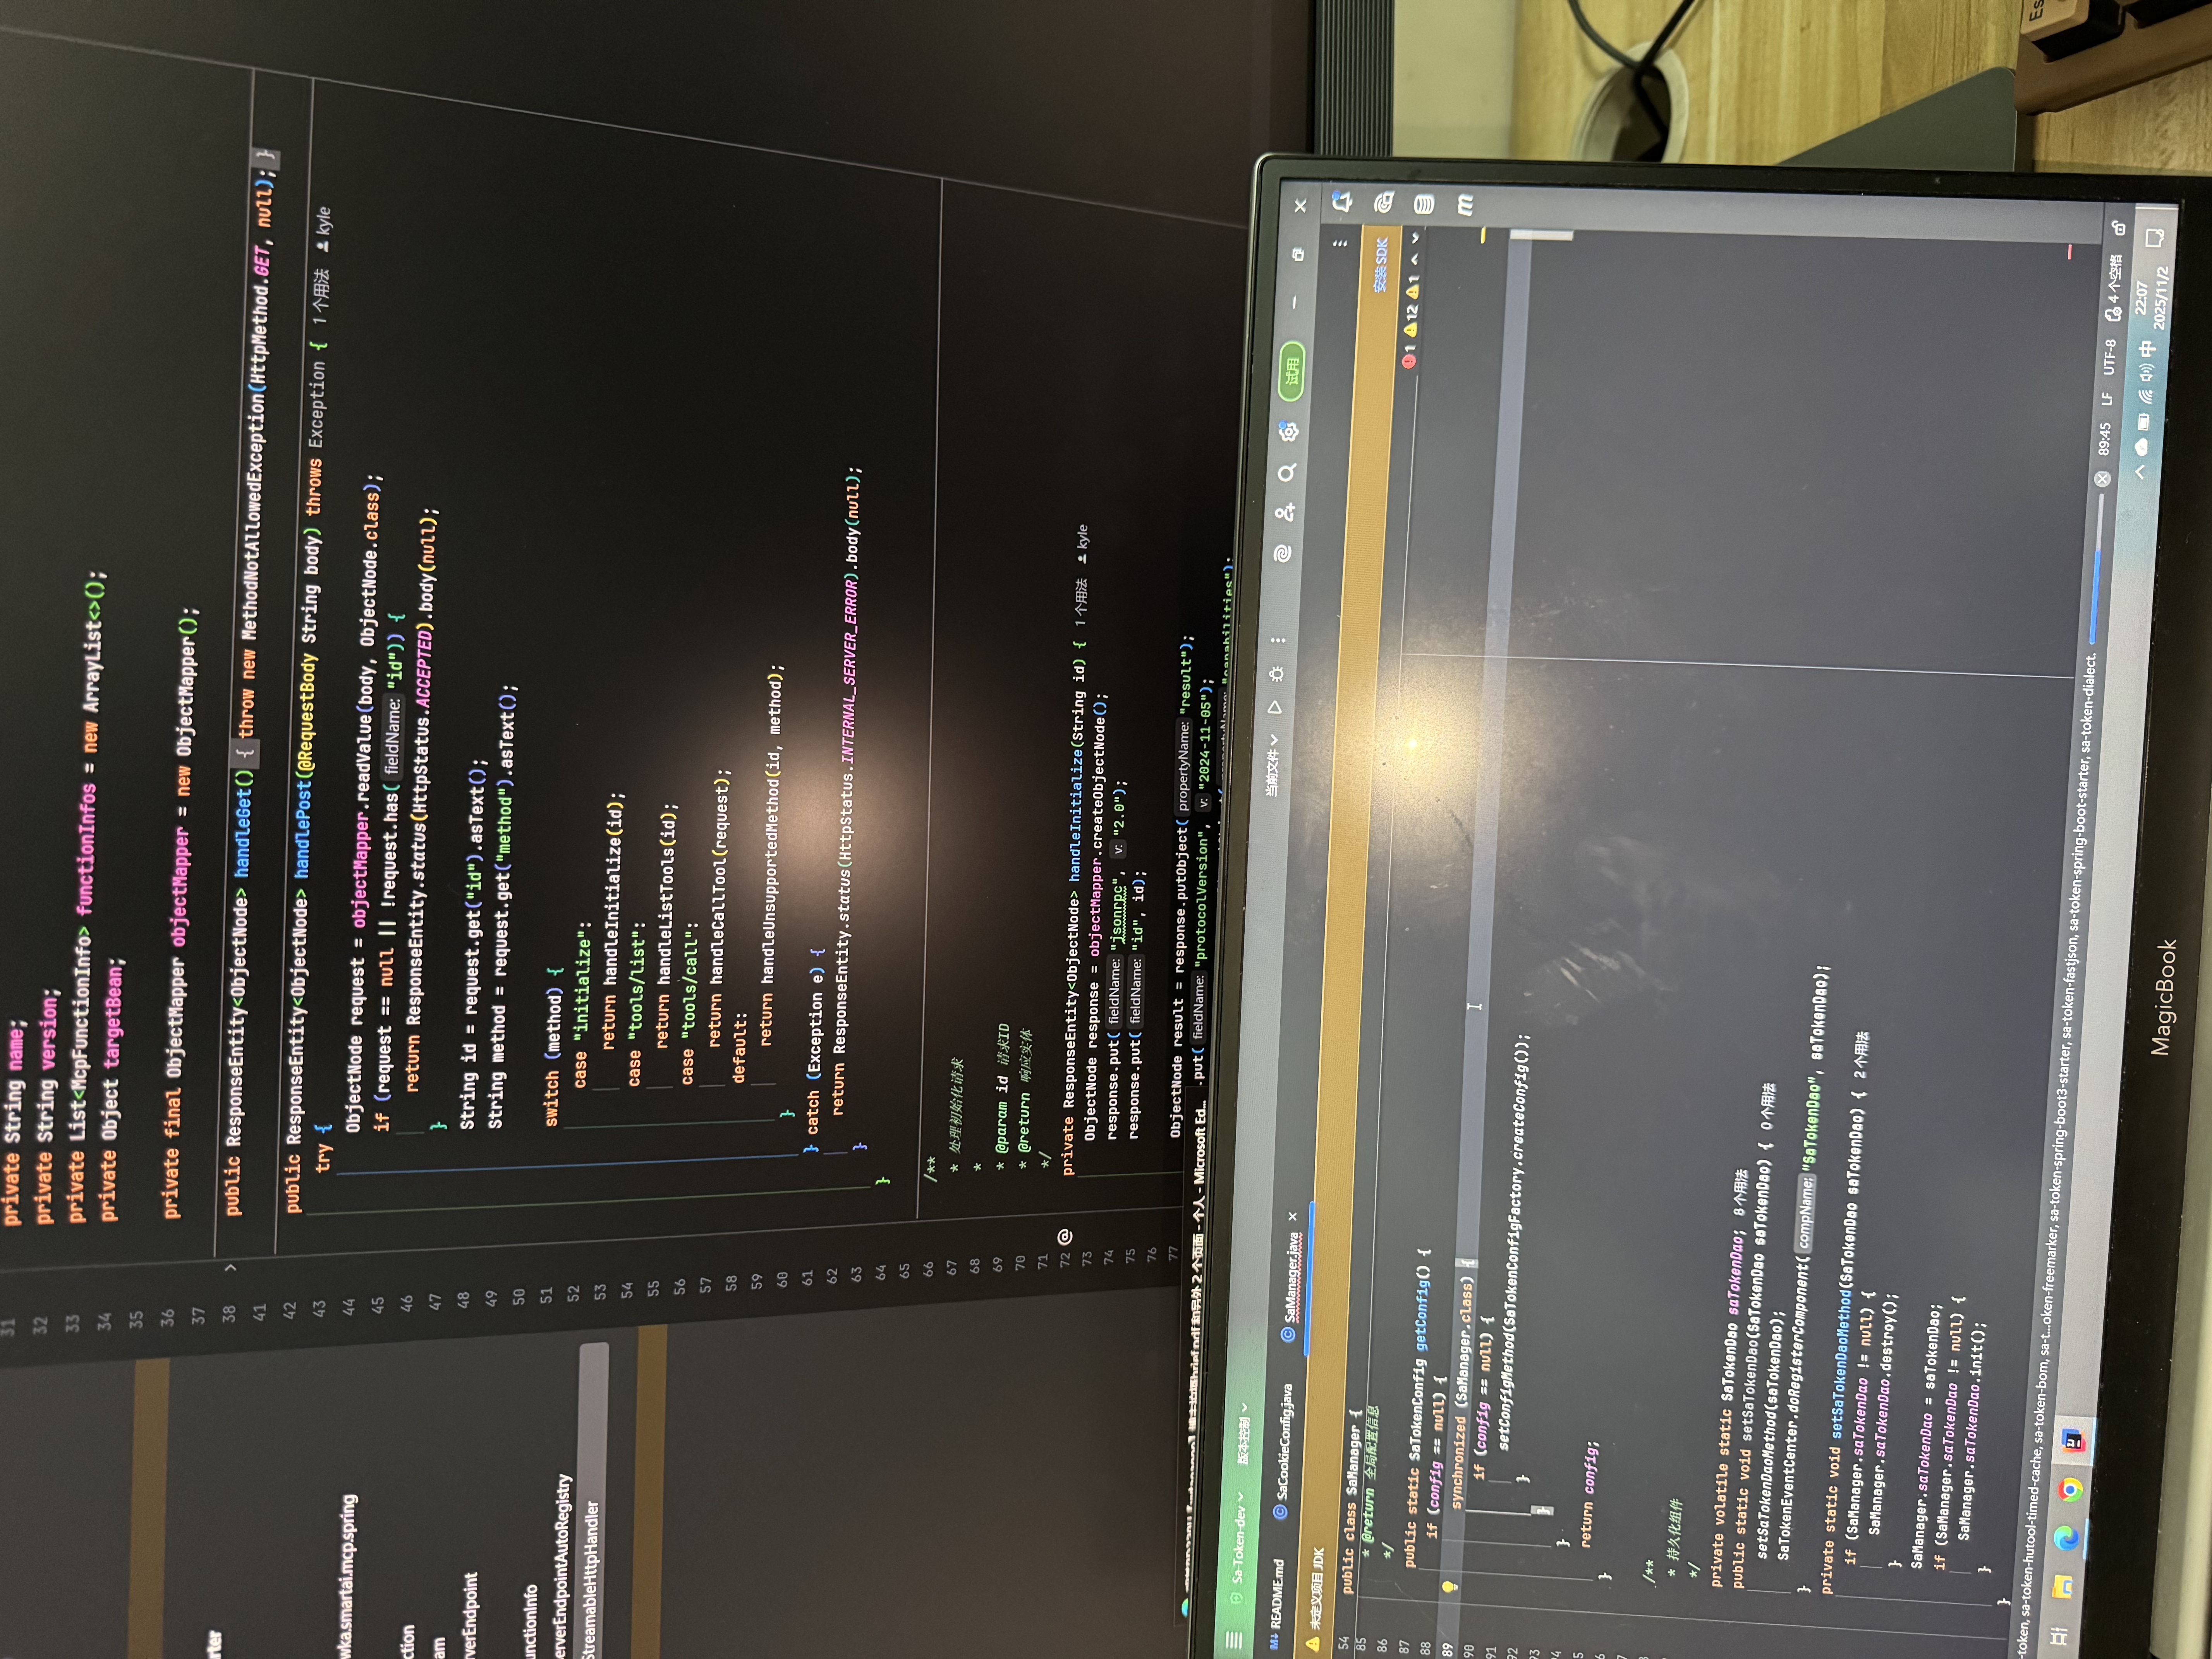This screenshot has height=1659, width=2212.
Task: Click the Code With Me add-user icon
Action: coord(1285,512)
